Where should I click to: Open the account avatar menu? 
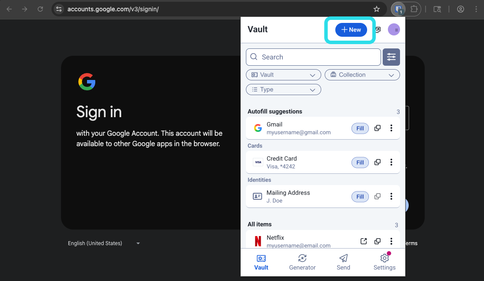point(394,29)
